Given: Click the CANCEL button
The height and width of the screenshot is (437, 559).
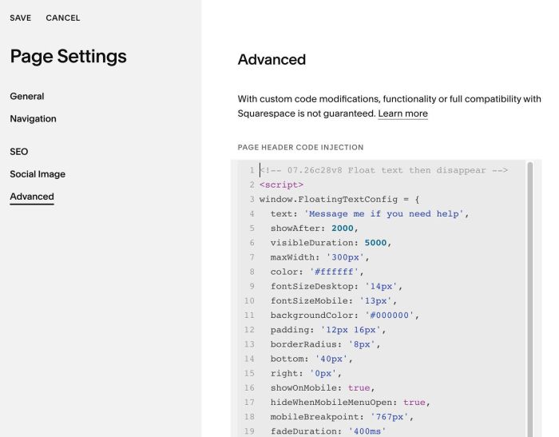Looking at the screenshot, I should coord(63,18).
